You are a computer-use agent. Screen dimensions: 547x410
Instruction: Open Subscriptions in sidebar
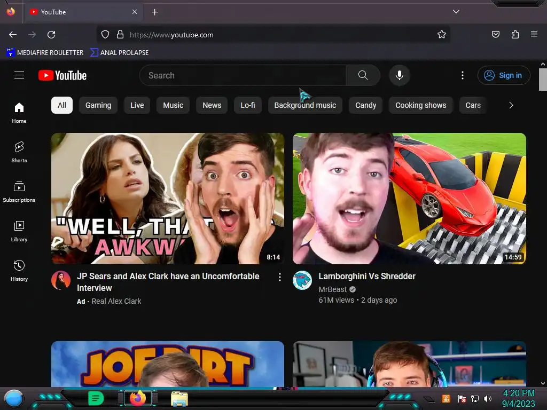point(19,192)
